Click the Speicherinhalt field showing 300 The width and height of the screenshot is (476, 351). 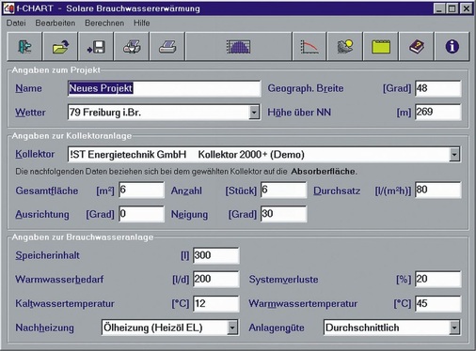click(216, 255)
